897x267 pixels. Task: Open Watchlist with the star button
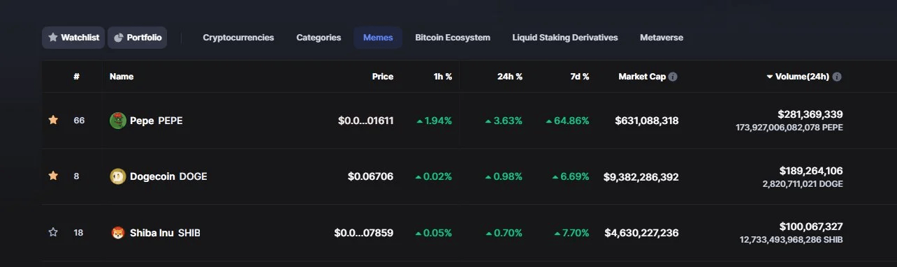(73, 38)
